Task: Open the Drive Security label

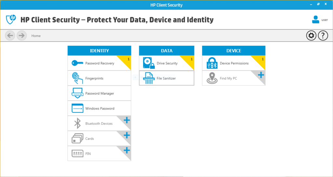Action: [167, 63]
